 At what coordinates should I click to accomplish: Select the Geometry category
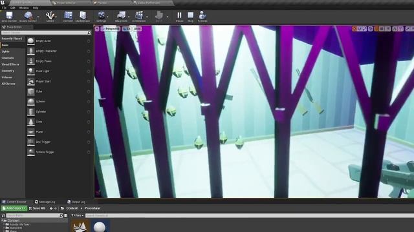coord(8,71)
